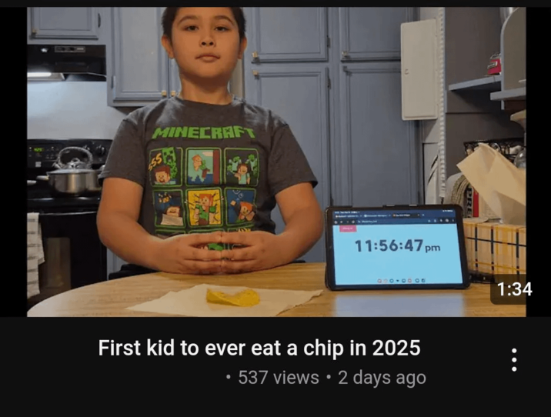Play the video by clicking the thumbnail
551x417 pixels.
pos(276,162)
